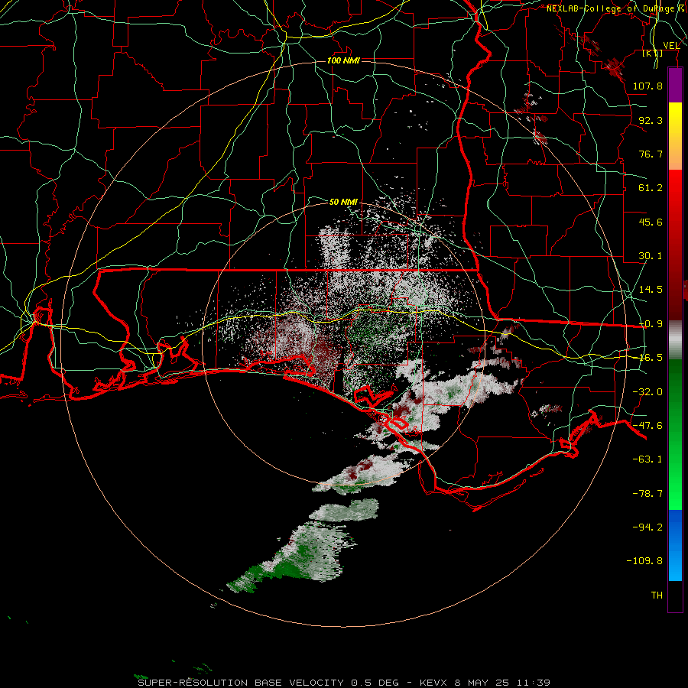
Task: Select the -63.1 velocity scale value
Action: [x=647, y=459]
